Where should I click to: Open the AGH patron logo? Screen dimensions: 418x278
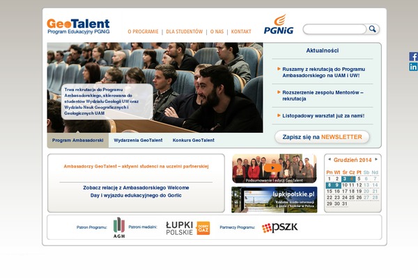tap(119, 227)
